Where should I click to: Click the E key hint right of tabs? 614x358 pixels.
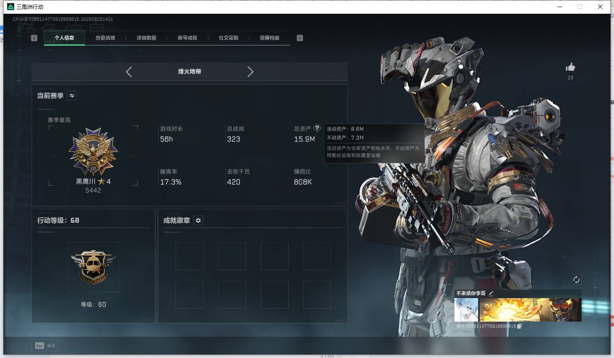click(300, 38)
